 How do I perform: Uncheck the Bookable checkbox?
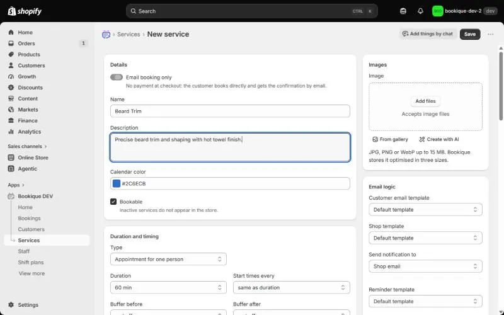click(x=113, y=202)
